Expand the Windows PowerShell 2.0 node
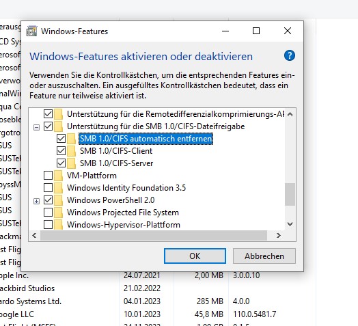 click(36, 201)
